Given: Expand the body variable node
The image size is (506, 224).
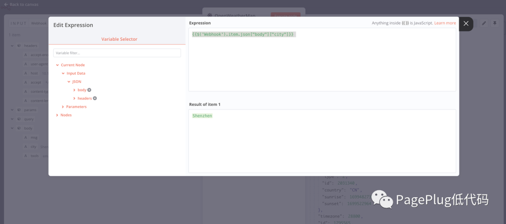Looking at the screenshot, I should pos(74,90).
